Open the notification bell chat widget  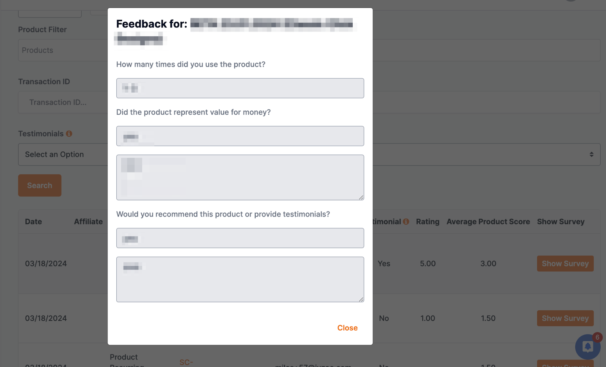(x=587, y=347)
